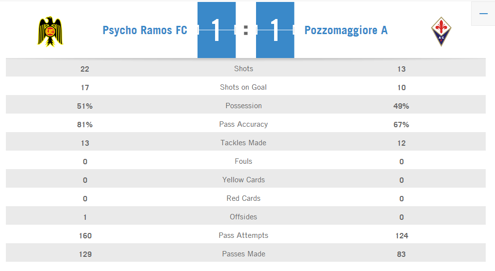Click the Pass Attempts stat label
The image size is (495, 271).
tap(243, 235)
